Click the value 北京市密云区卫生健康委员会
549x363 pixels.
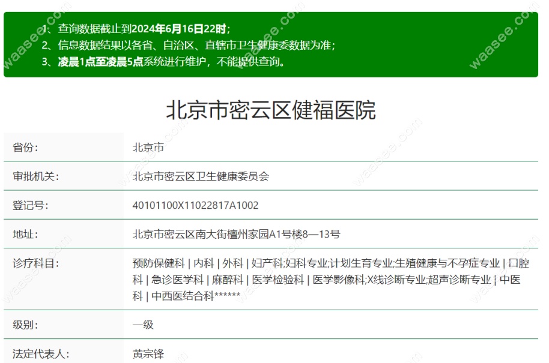tap(201, 176)
